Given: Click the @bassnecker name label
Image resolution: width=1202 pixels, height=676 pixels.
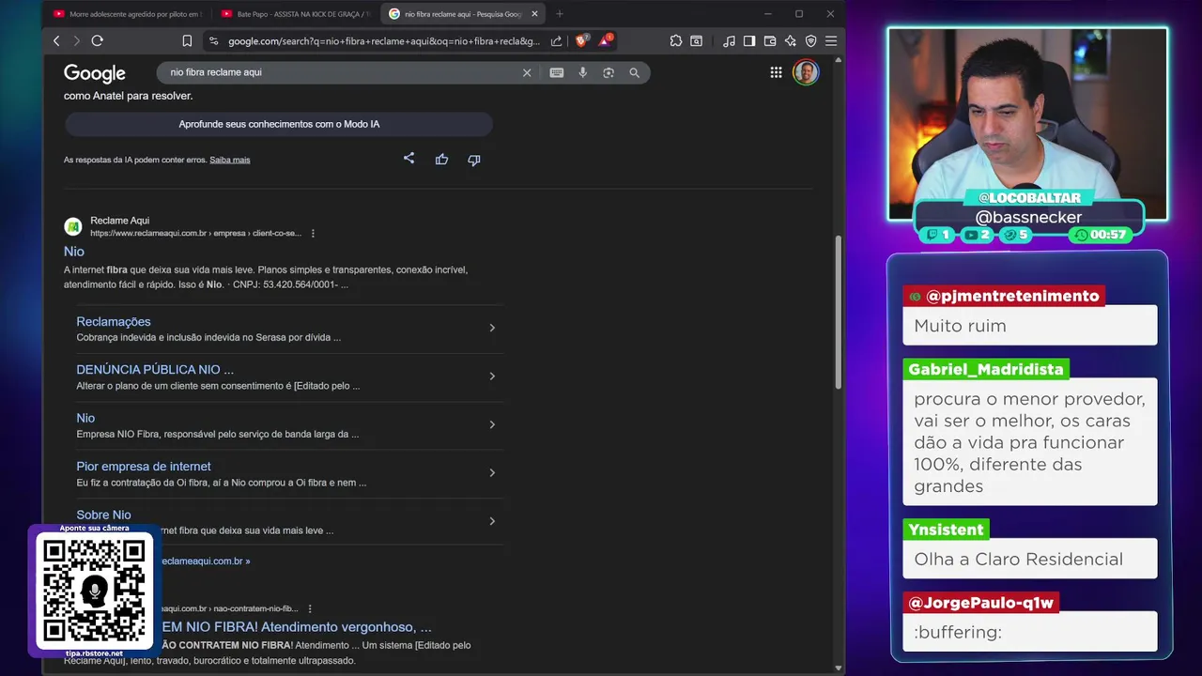Looking at the screenshot, I should (1028, 217).
